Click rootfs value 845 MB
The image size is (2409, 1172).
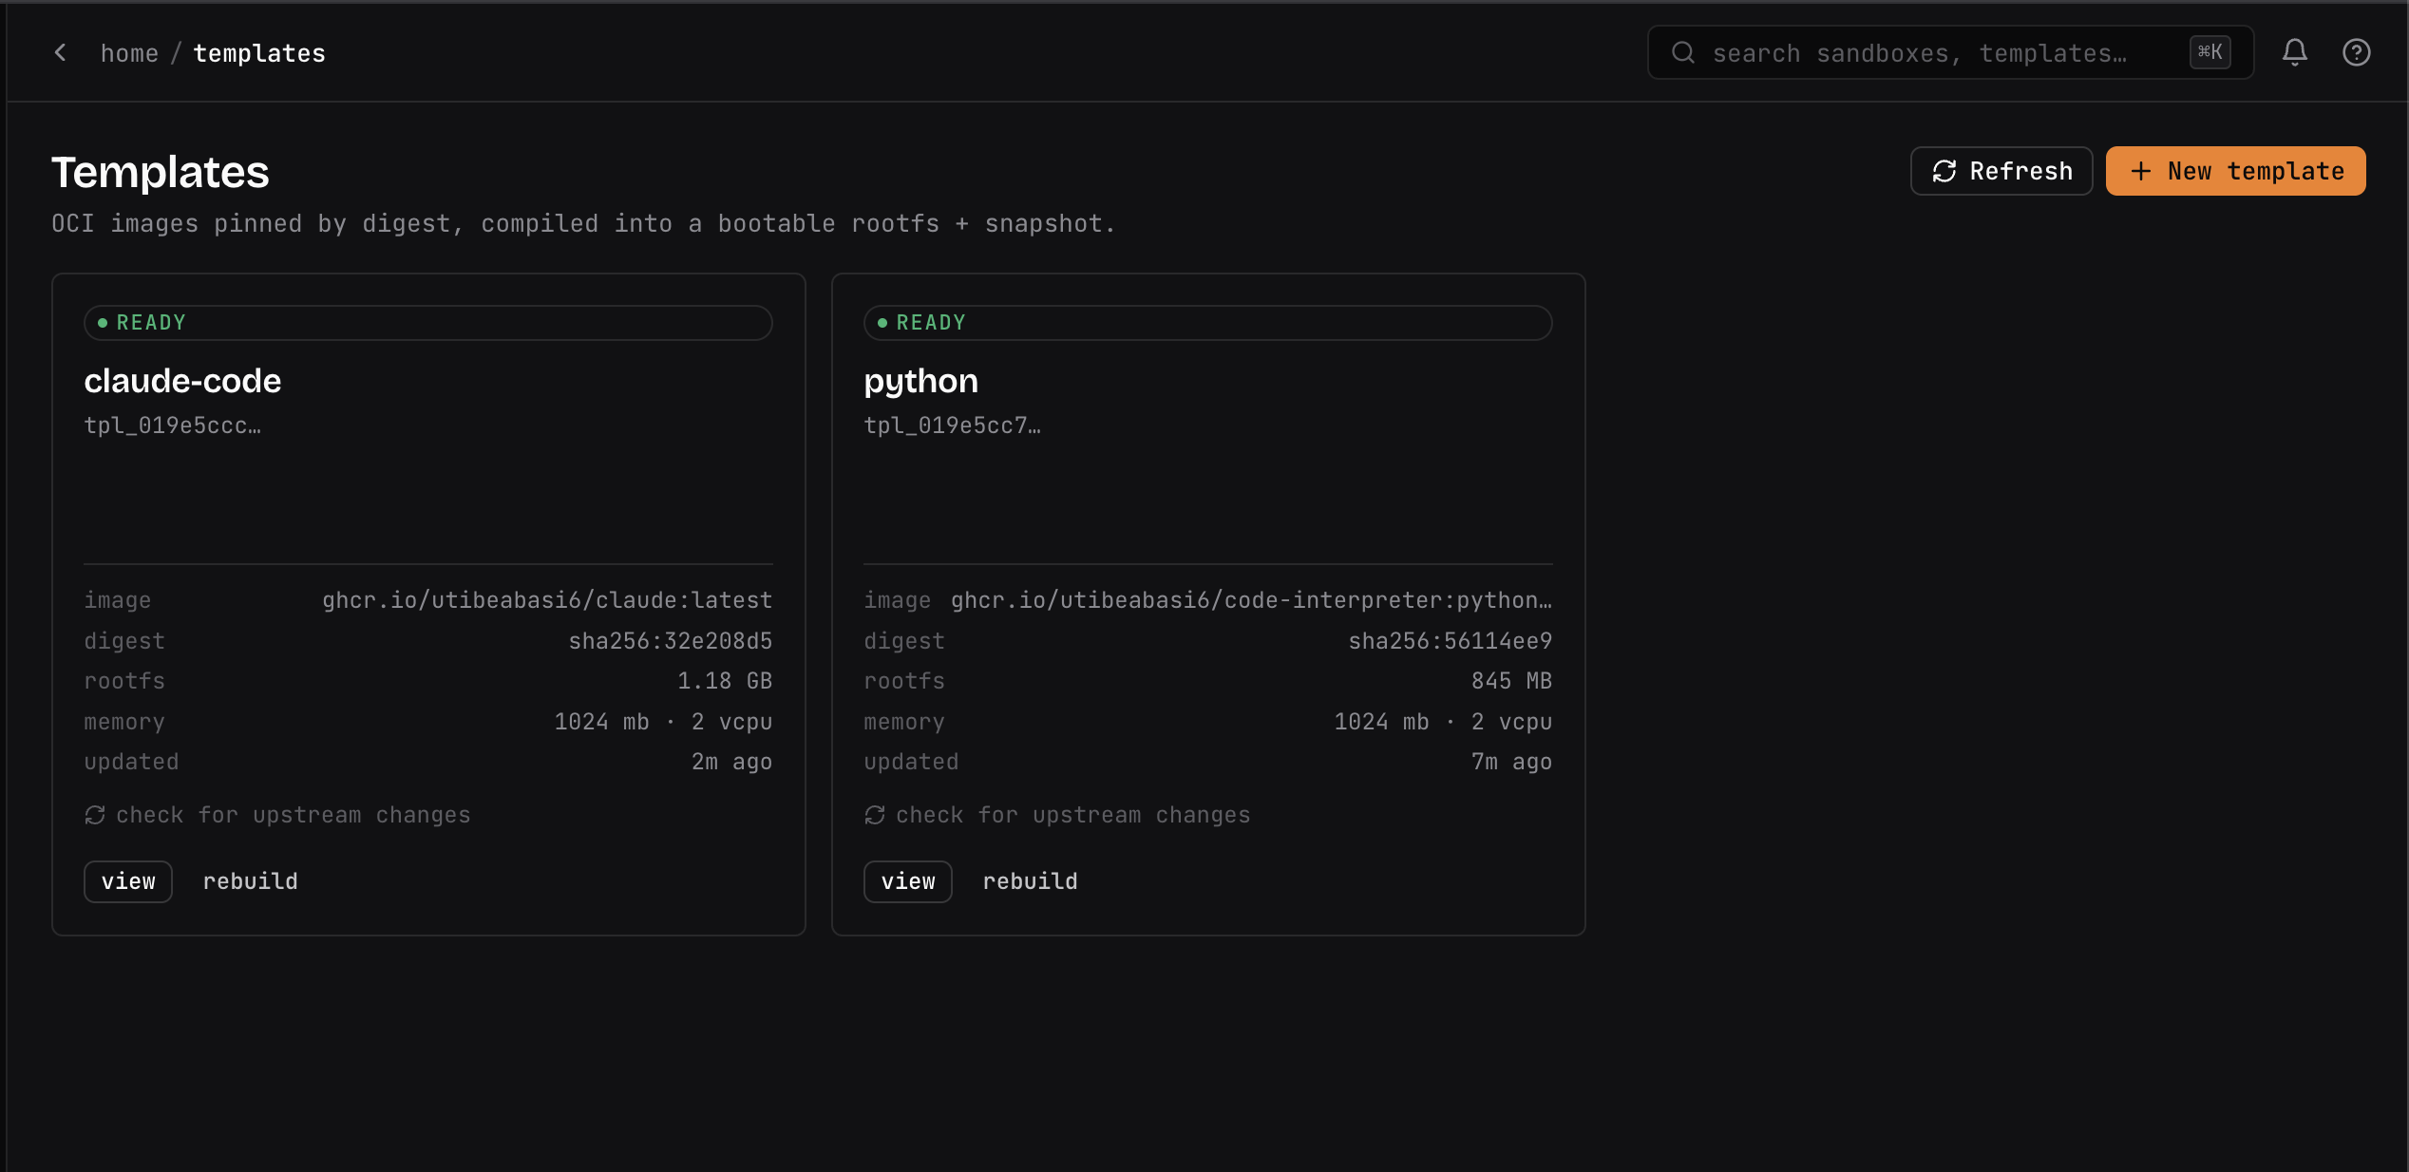(x=1511, y=681)
